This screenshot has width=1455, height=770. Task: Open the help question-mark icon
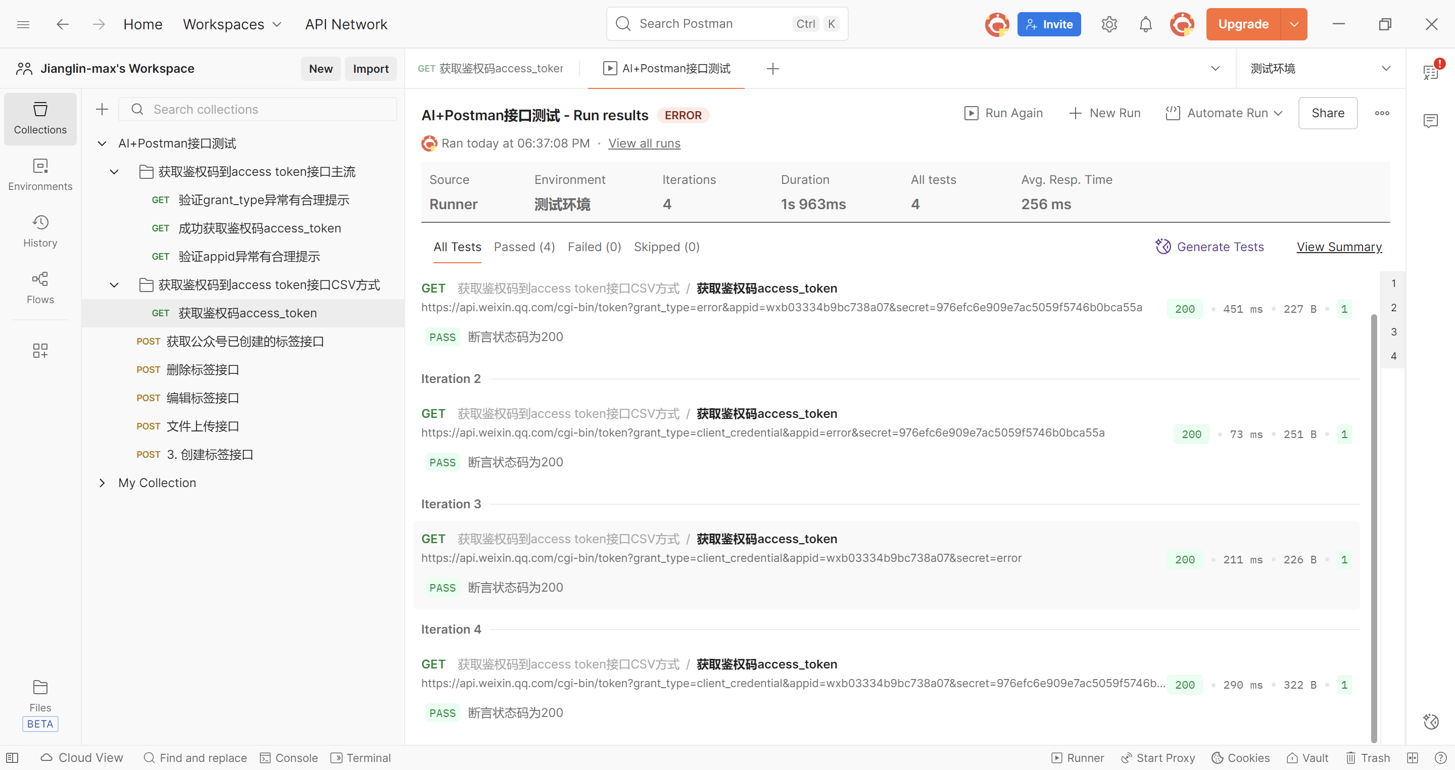pos(1440,757)
